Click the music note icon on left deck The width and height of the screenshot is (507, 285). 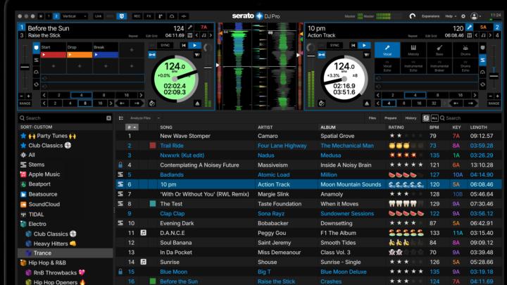204,35
